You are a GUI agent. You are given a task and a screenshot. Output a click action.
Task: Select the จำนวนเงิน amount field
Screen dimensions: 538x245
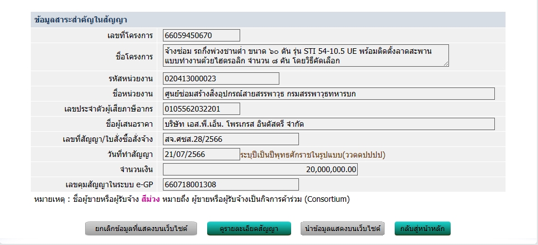point(260,169)
